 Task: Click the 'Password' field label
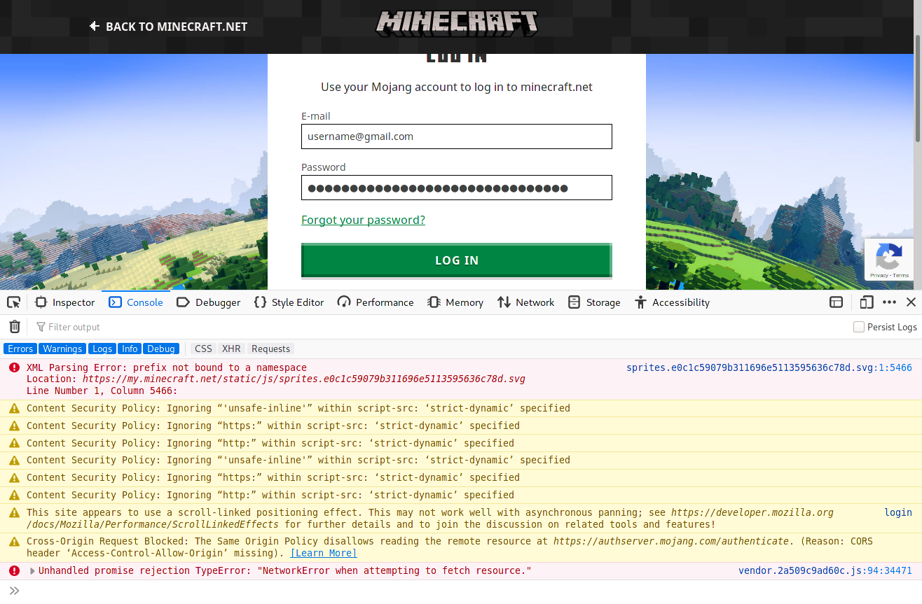[324, 167]
